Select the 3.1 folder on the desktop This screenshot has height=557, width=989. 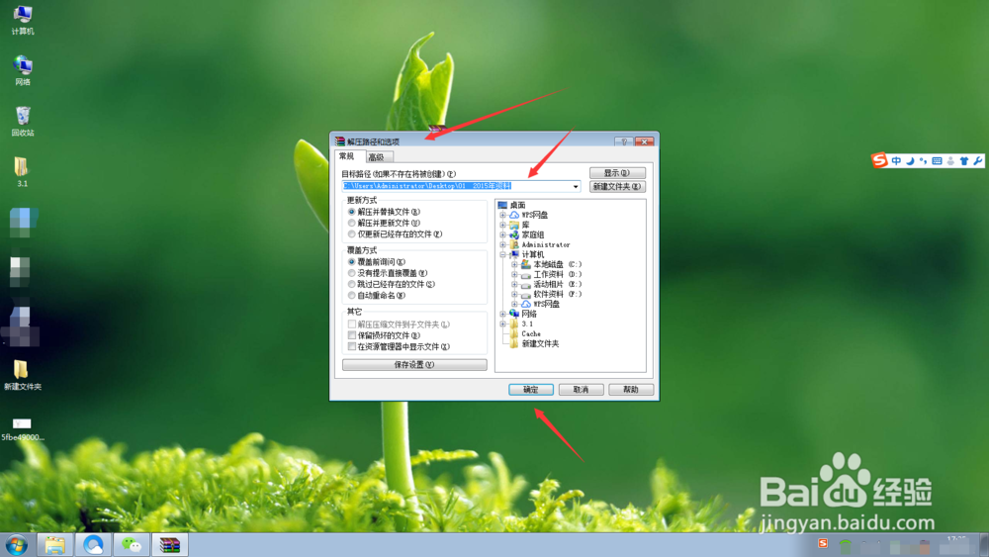click(22, 172)
